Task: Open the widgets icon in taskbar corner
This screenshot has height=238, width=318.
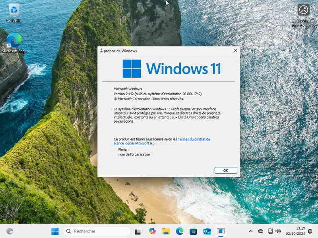Action: [x=10, y=231]
